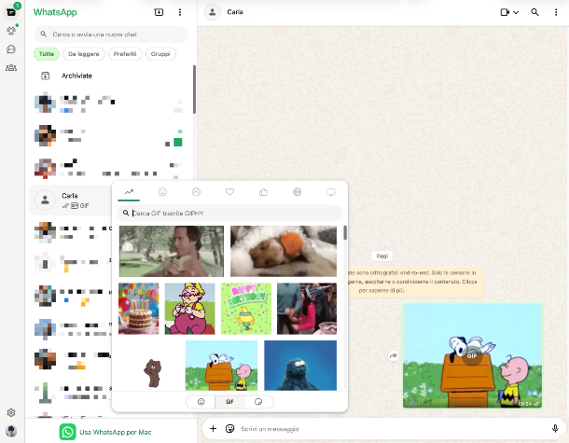
Task: Select happy face GIF category
Action: coord(162,192)
